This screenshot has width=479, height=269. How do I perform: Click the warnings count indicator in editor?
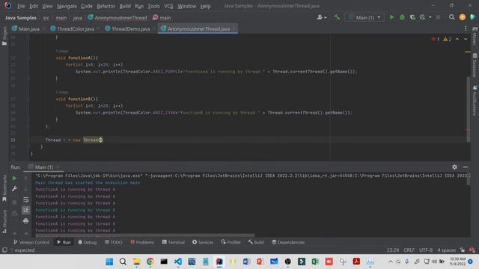tap(448, 39)
